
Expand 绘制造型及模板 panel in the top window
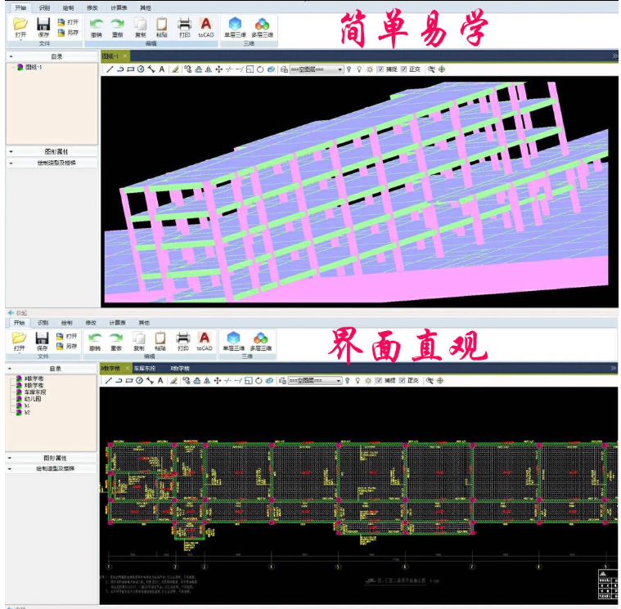52,163
